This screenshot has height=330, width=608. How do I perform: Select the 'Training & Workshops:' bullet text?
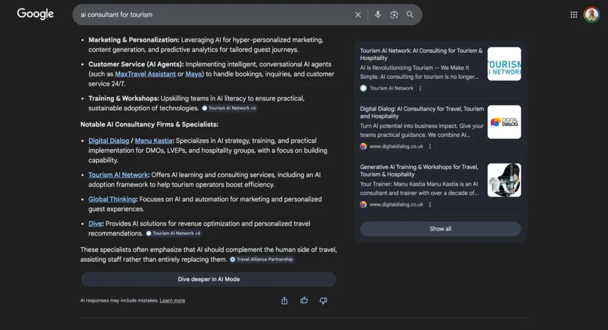[x=123, y=99]
